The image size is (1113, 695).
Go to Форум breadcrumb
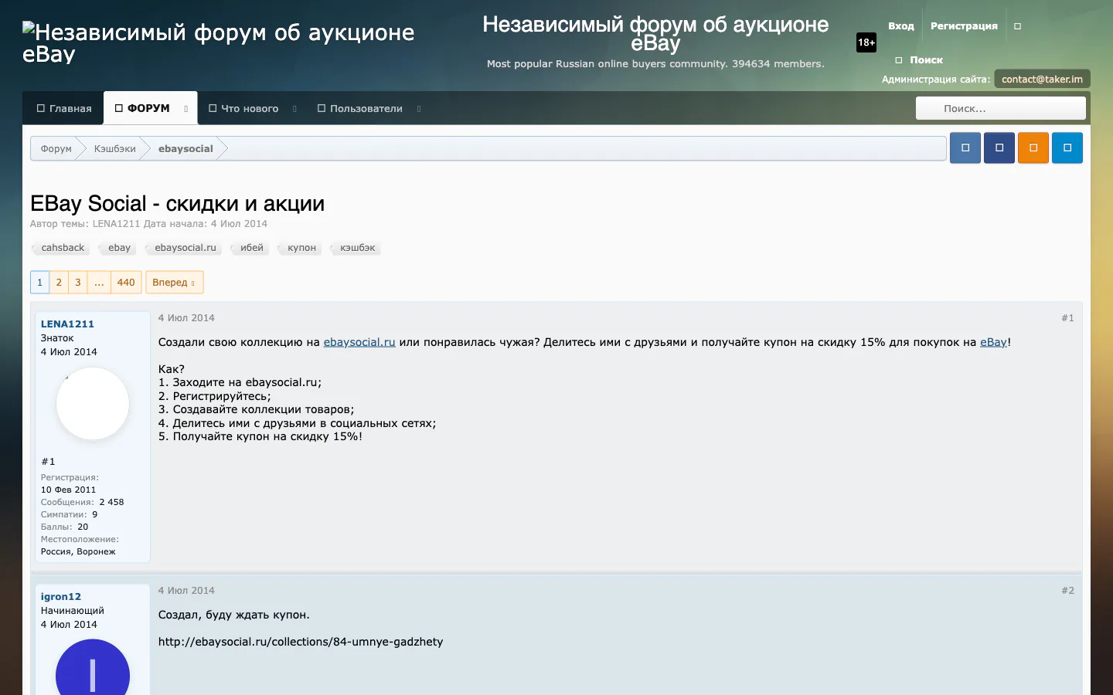56,148
